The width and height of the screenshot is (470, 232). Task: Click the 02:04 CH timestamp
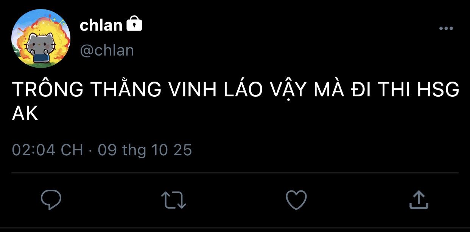(48, 150)
